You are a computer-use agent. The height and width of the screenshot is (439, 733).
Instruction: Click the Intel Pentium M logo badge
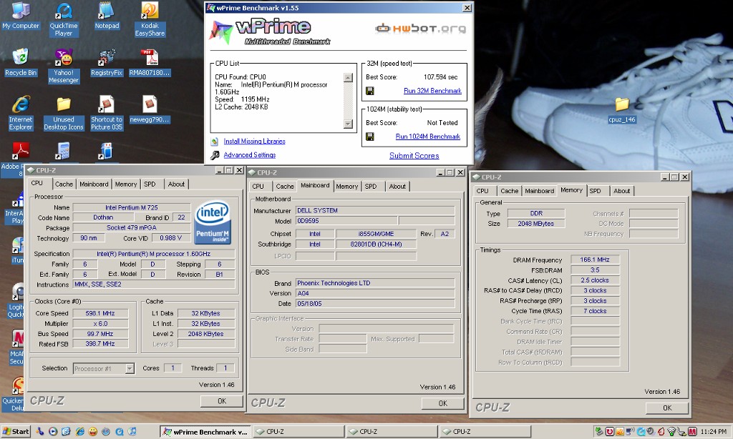tap(213, 223)
